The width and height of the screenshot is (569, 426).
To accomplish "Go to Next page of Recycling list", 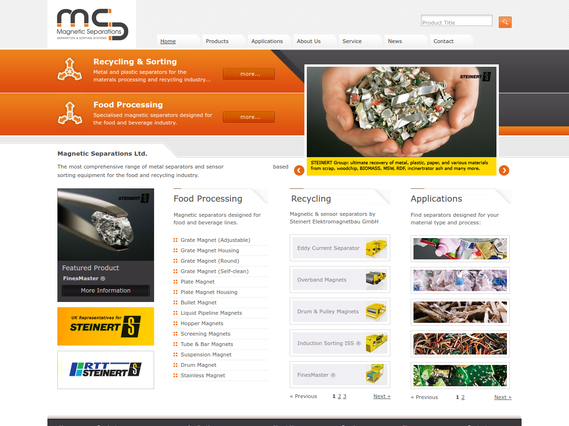I will [382, 396].
